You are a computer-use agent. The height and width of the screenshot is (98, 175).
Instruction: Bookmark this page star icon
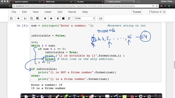tap(157, 6)
